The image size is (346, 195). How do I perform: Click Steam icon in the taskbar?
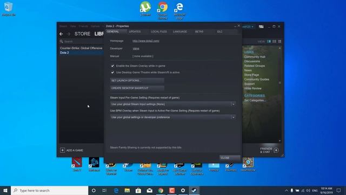(x=194, y=190)
